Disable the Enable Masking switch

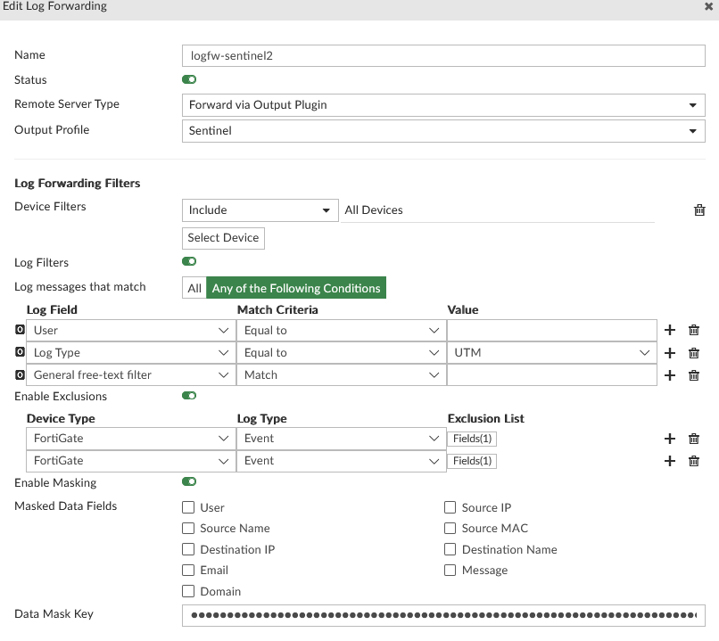(189, 482)
